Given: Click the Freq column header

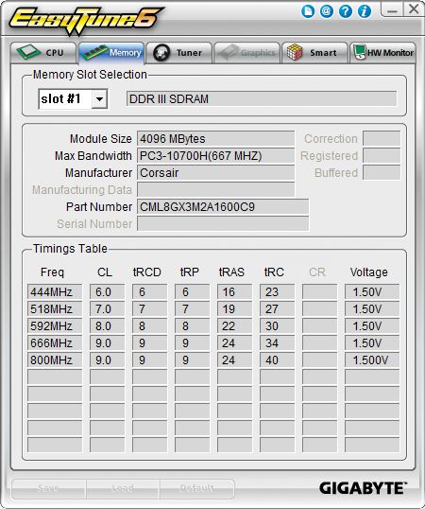Looking at the screenshot, I should (x=52, y=272).
